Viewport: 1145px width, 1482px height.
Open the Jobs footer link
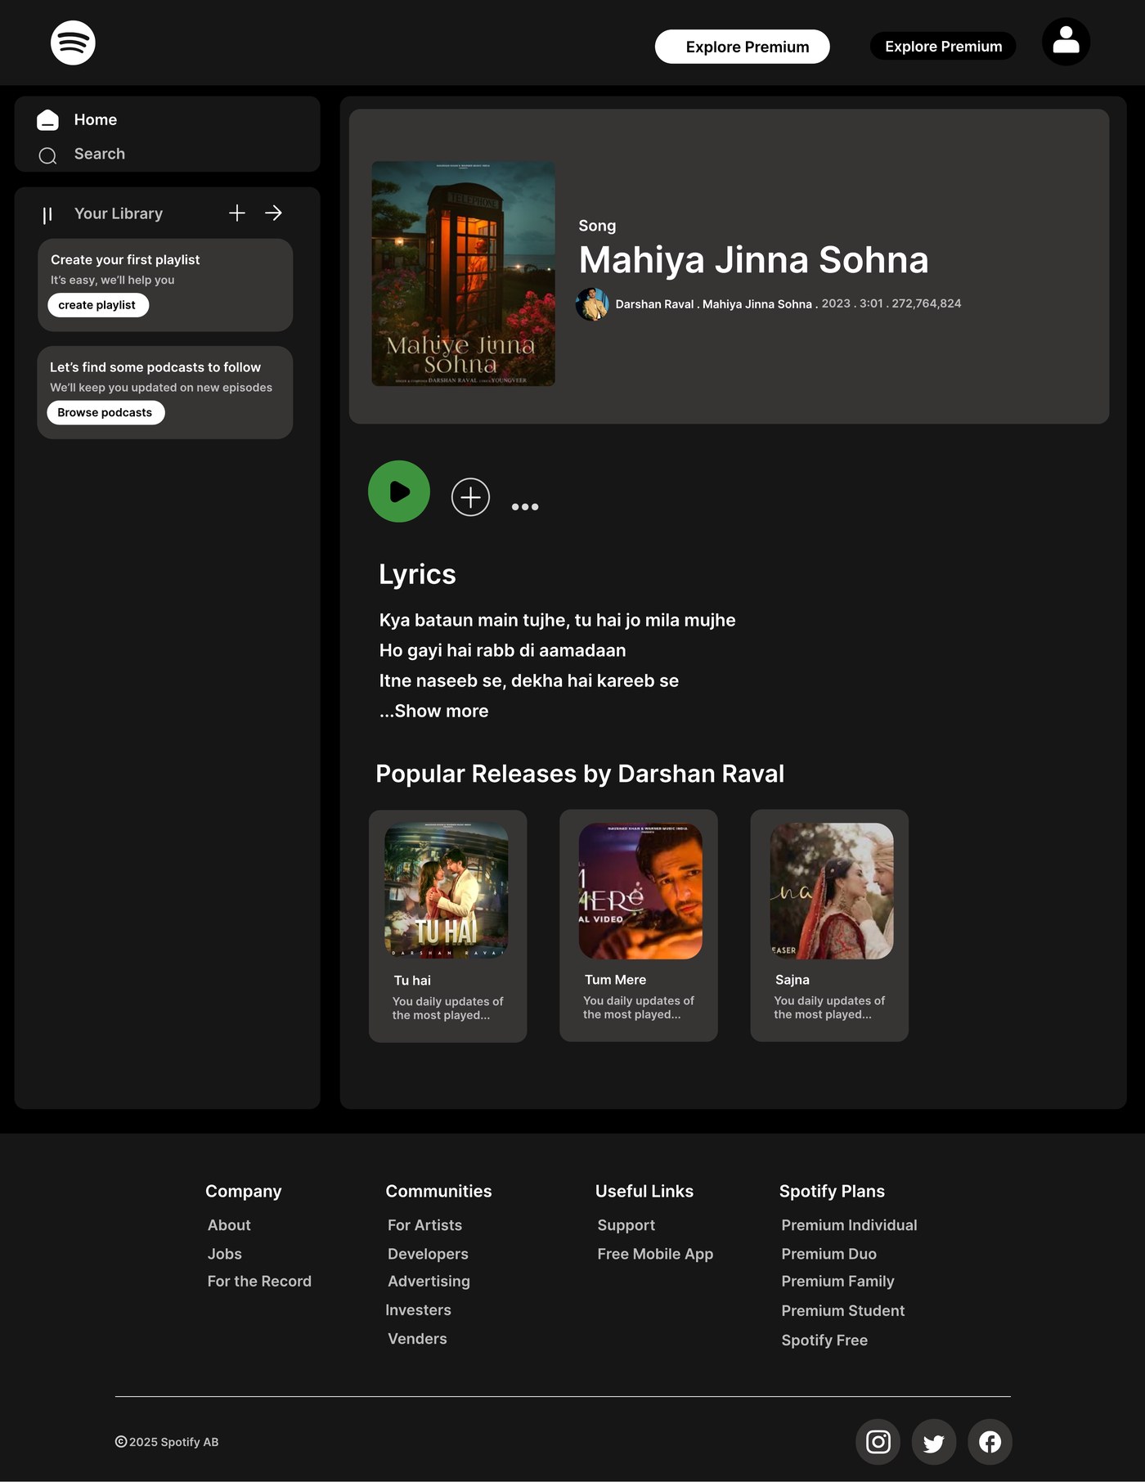225,1254
